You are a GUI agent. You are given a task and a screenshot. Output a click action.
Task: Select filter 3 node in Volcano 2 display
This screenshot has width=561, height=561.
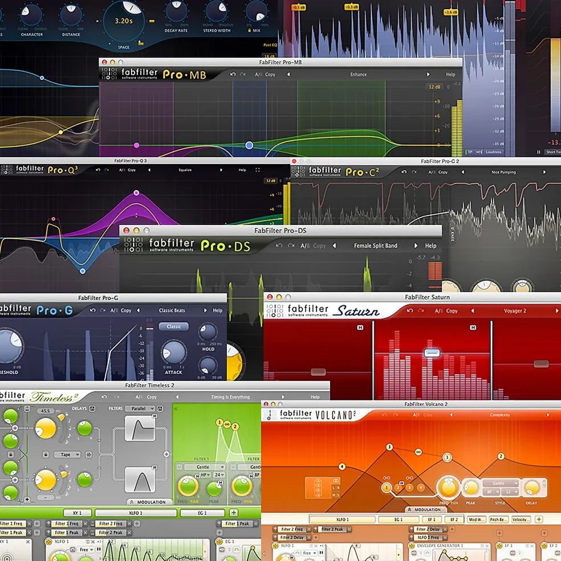(x=389, y=447)
